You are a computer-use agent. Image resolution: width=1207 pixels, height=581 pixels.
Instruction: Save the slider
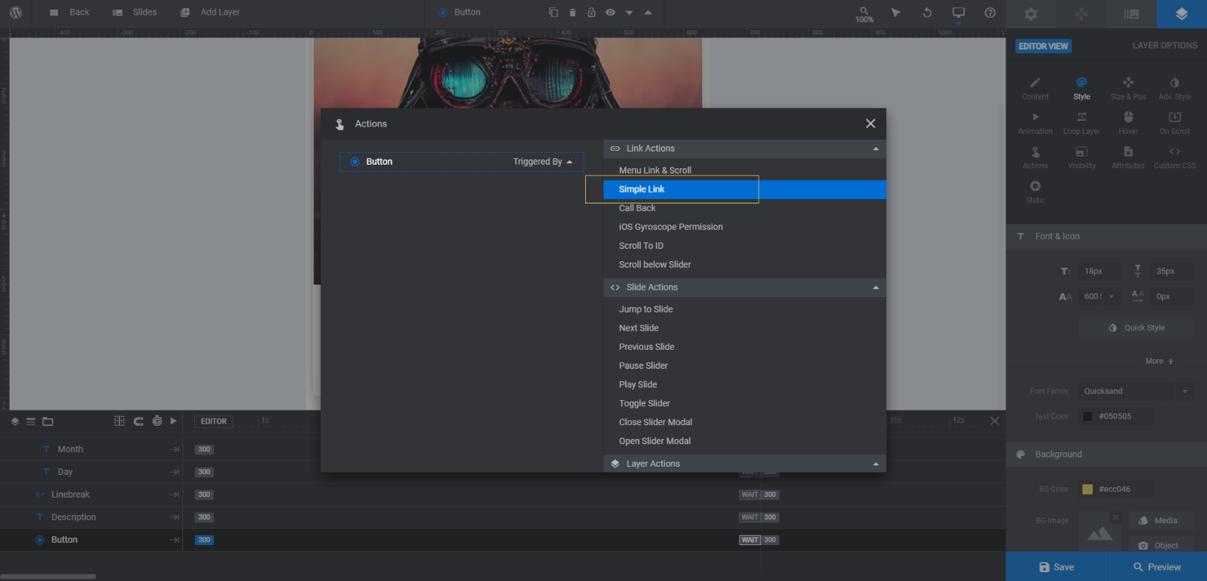1056,567
